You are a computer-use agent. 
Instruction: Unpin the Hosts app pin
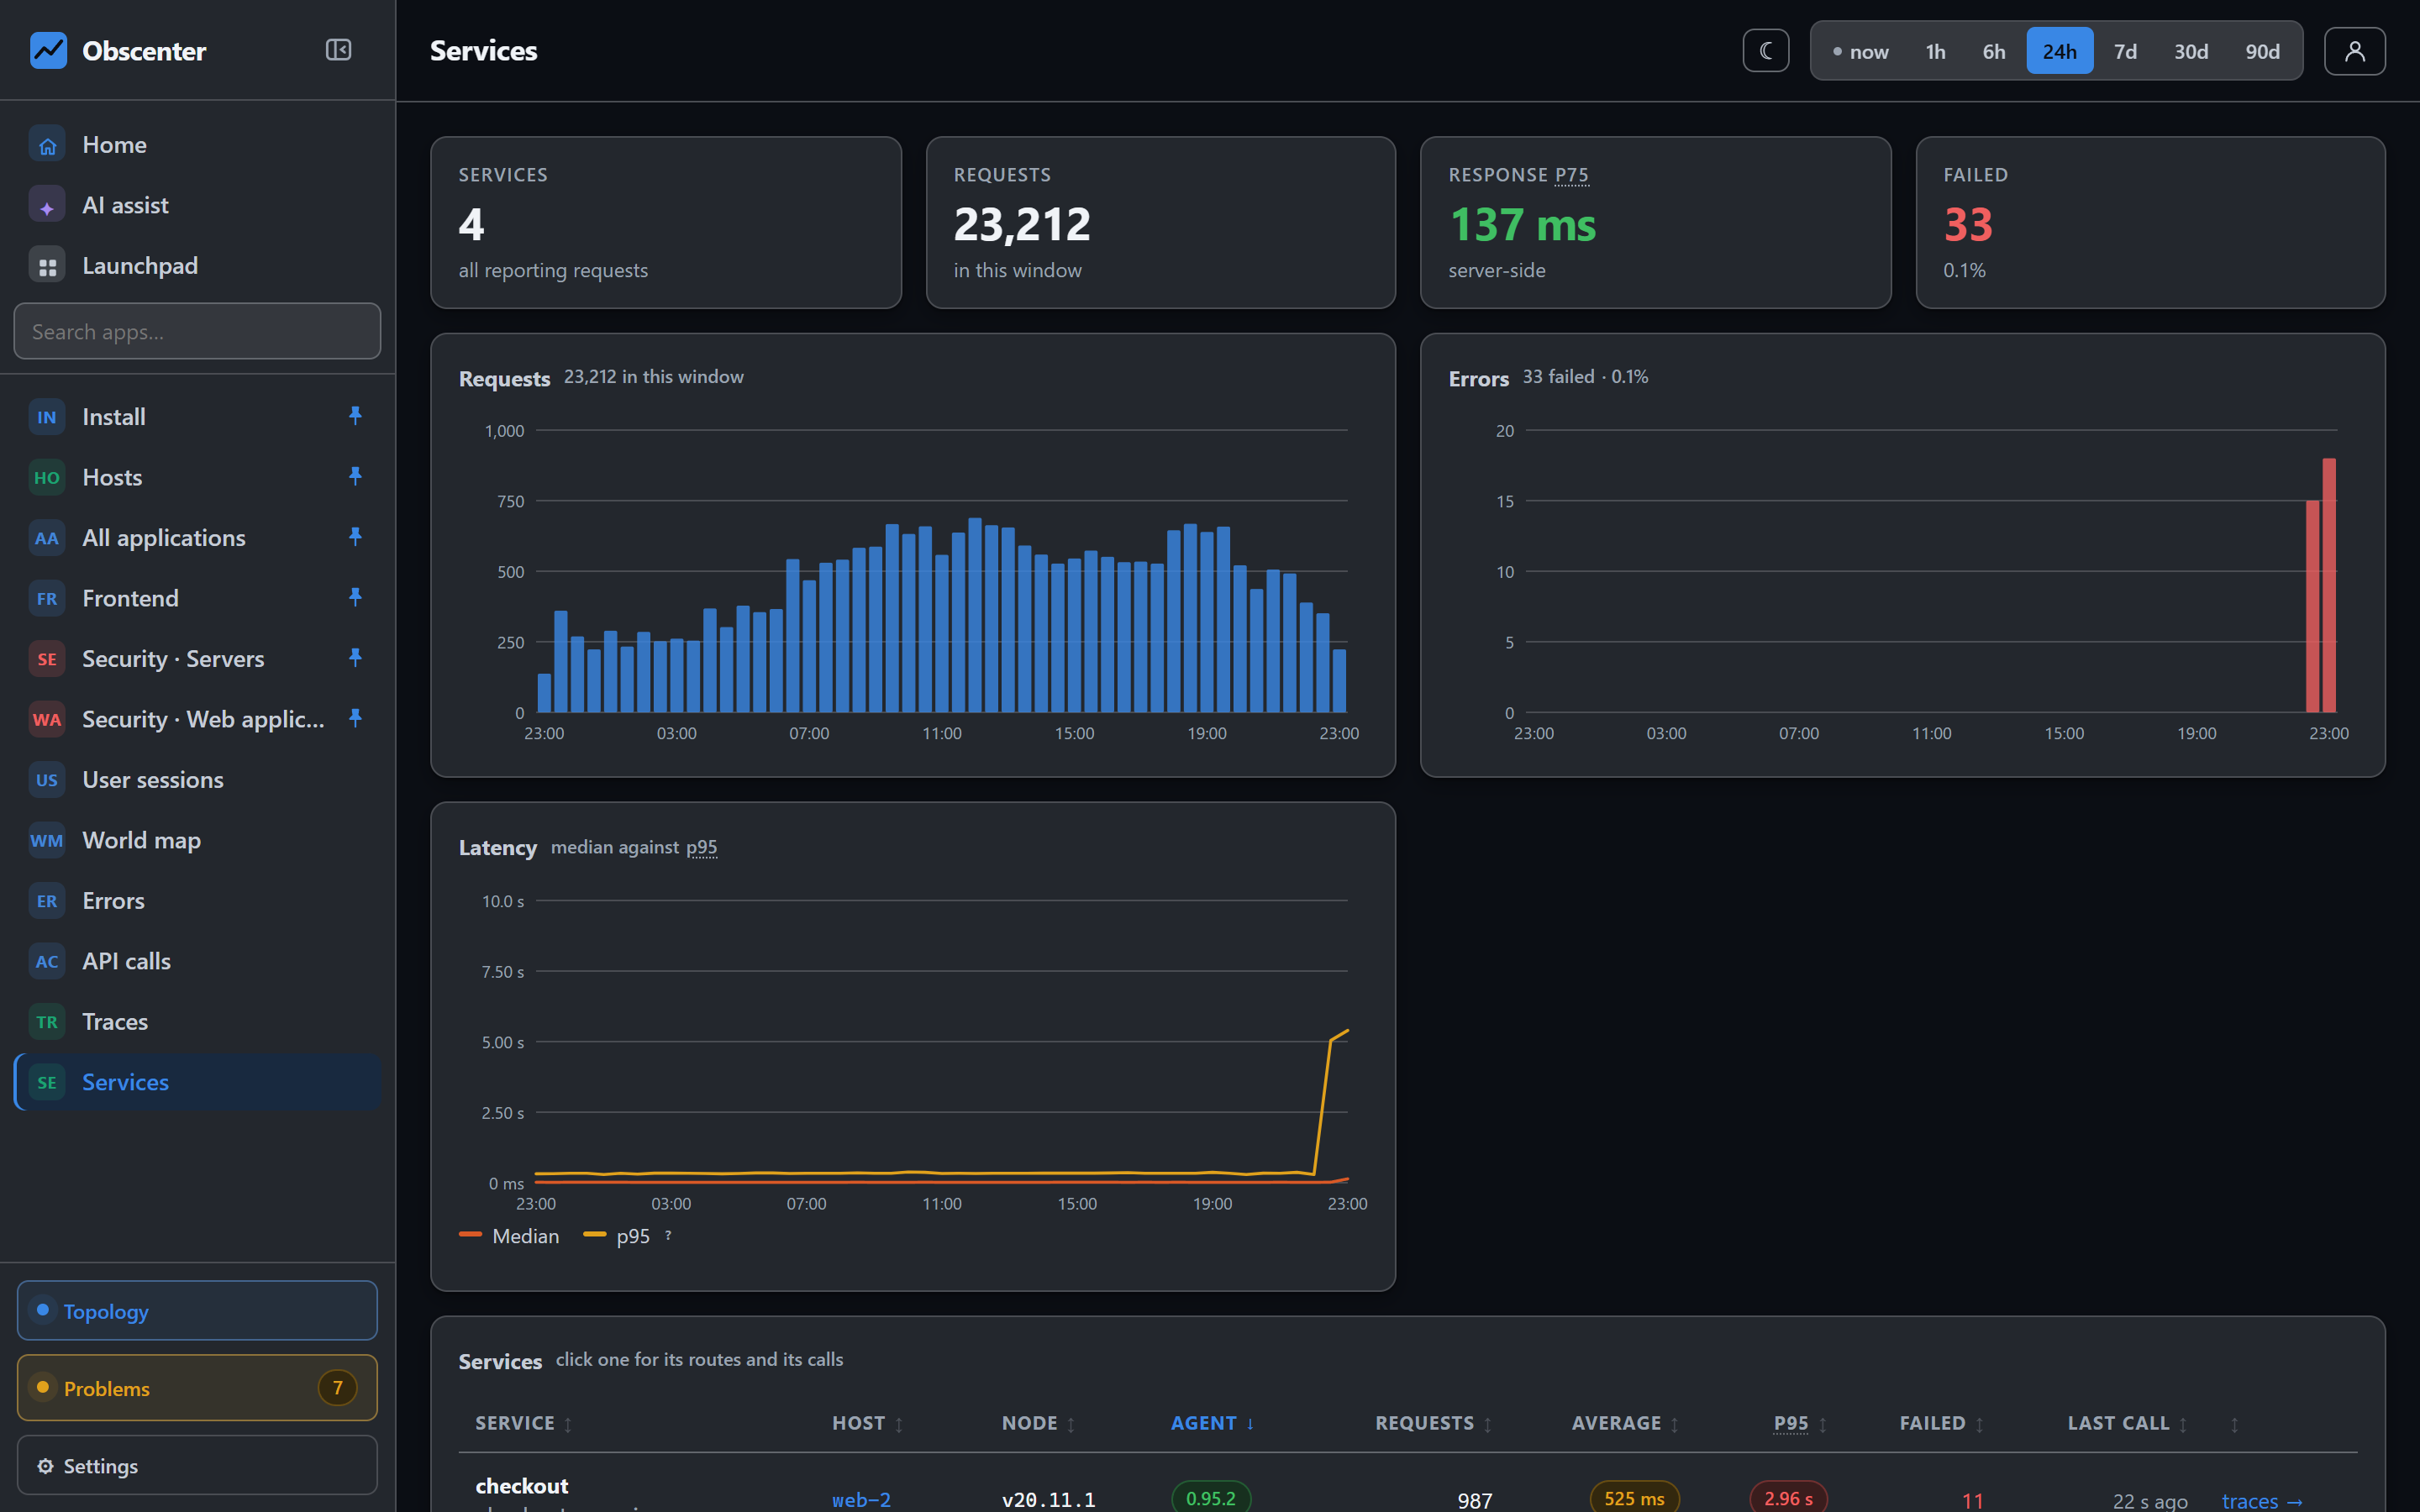(x=355, y=477)
